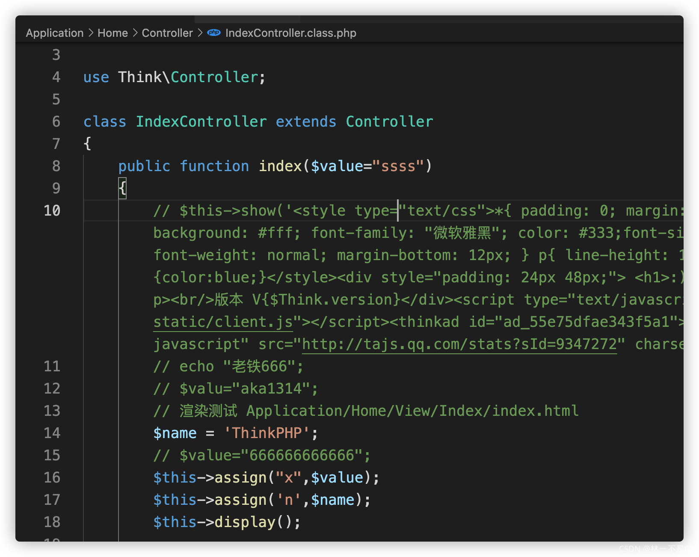This screenshot has width=699, height=557.
Task: Click $name argument on line 17
Action: 333,500
